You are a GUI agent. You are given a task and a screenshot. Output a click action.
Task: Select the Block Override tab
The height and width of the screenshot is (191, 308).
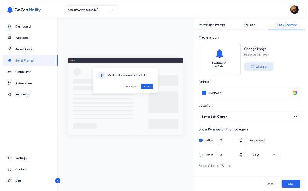tap(287, 25)
